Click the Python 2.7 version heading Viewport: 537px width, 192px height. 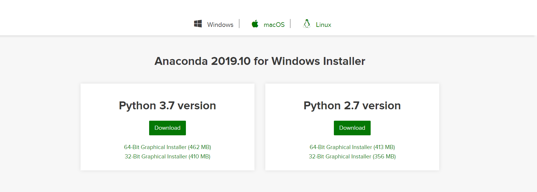click(x=352, y=105)
